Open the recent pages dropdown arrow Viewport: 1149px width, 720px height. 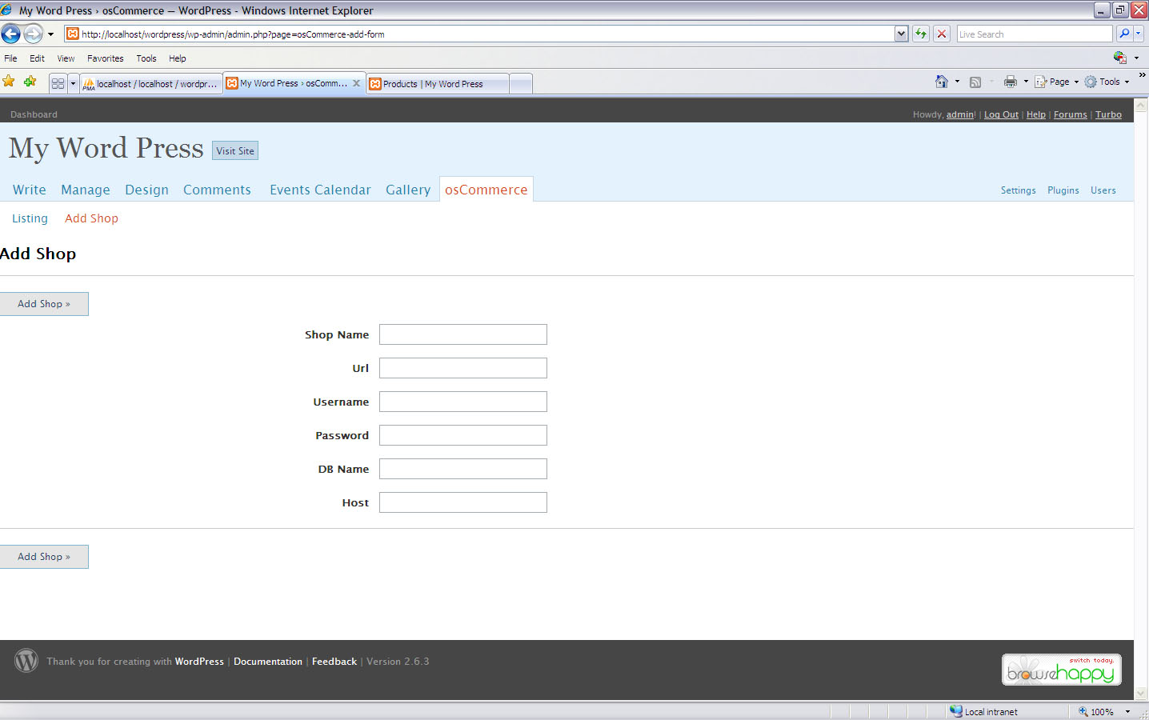click(x=50, y=34)
